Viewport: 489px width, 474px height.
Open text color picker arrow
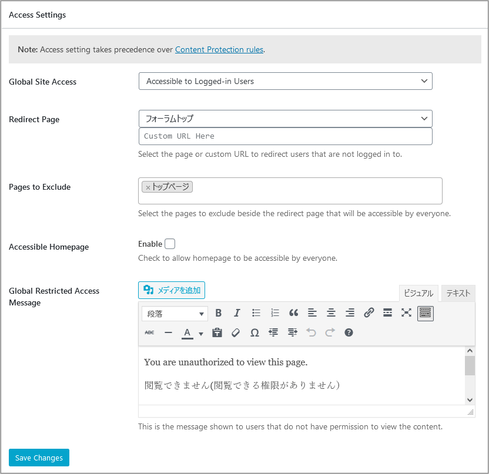(x=201, y=334)
